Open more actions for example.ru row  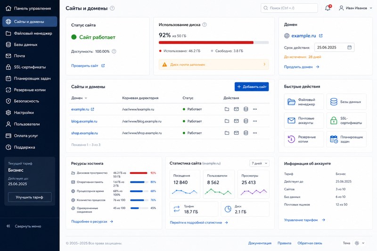[x=255, y=109]
